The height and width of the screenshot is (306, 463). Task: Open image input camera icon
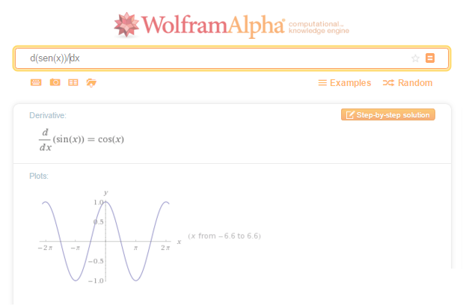tap(55, 82)
